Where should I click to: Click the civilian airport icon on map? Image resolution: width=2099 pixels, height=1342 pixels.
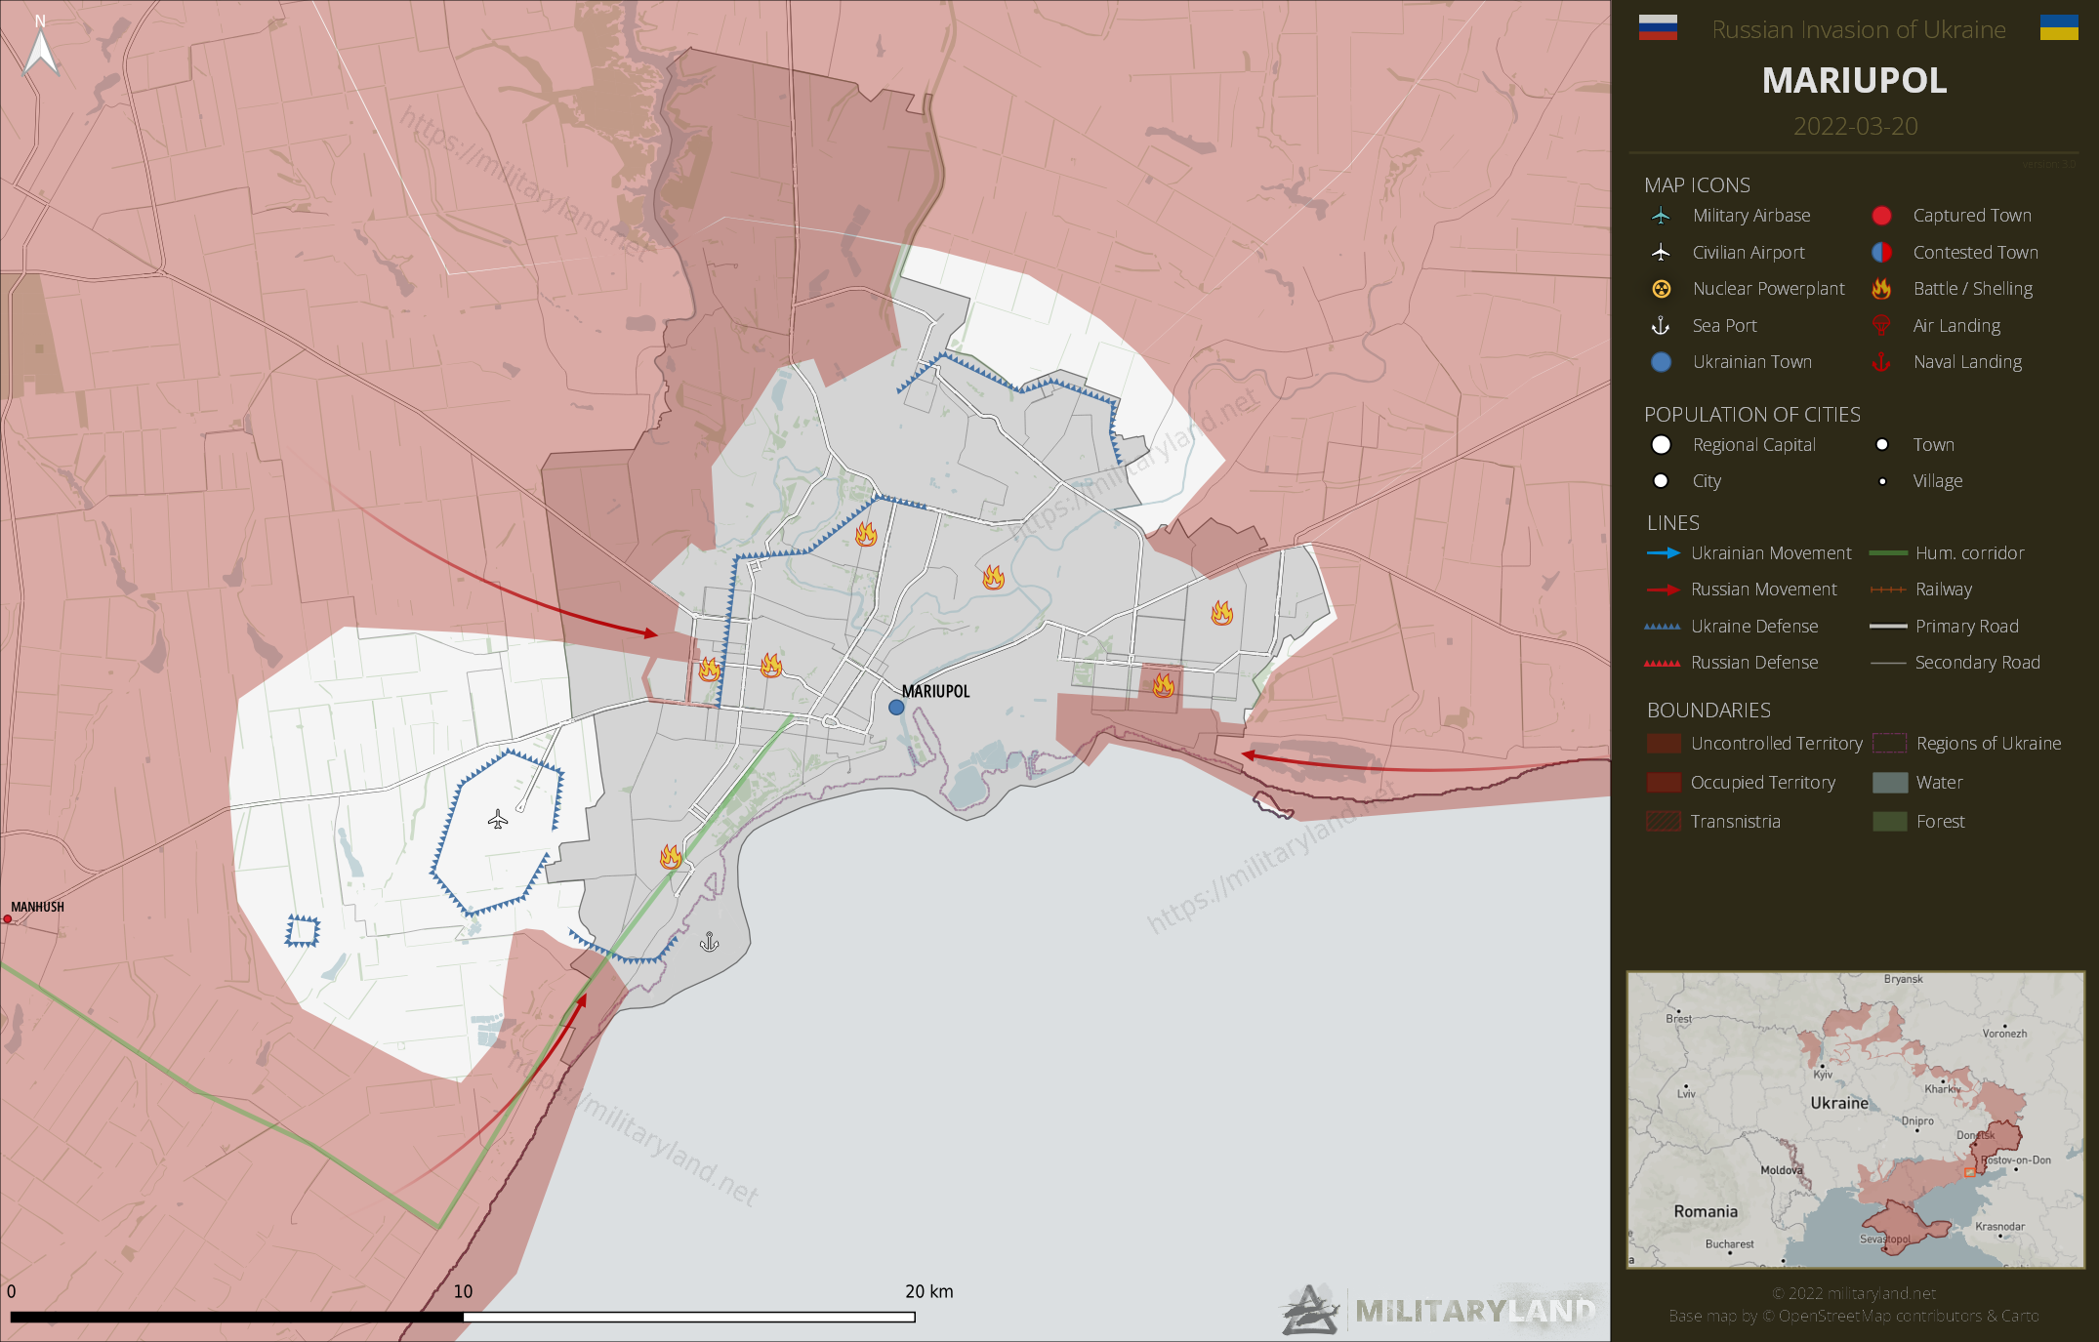pos(498,819)
